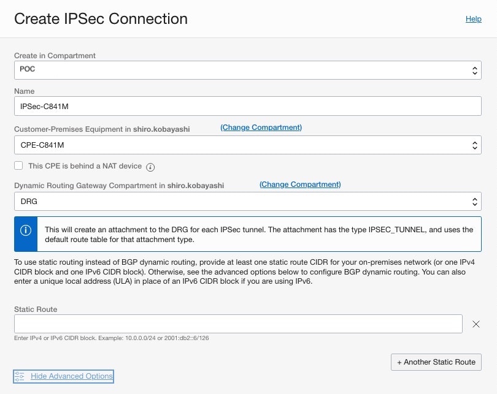
Task: Open the Dynamic Routing Gateway dropdown
Action: (247, 202)
